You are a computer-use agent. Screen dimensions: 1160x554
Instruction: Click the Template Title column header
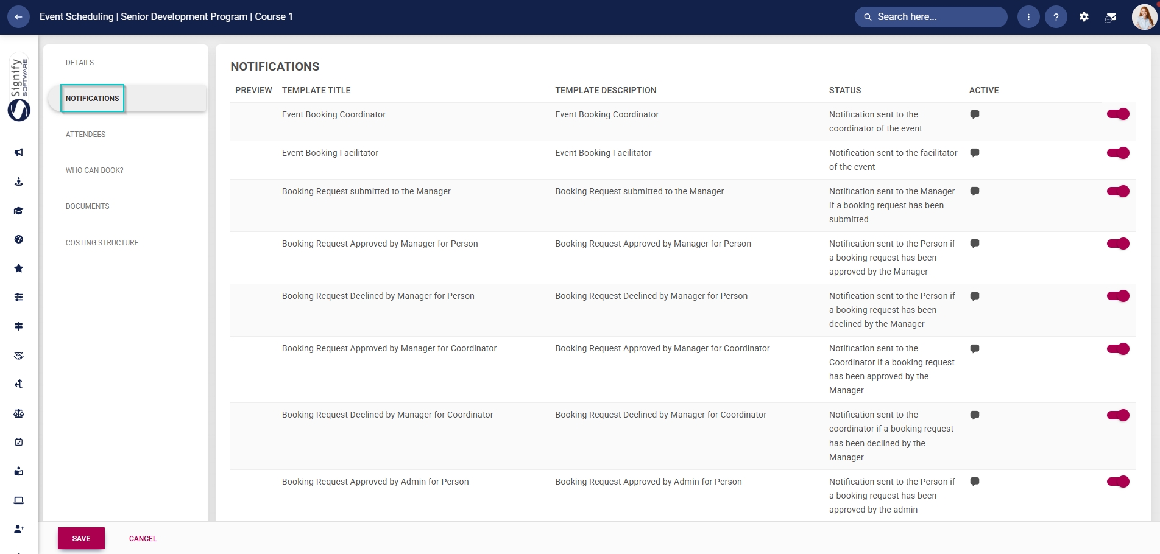tap(316, 90)
